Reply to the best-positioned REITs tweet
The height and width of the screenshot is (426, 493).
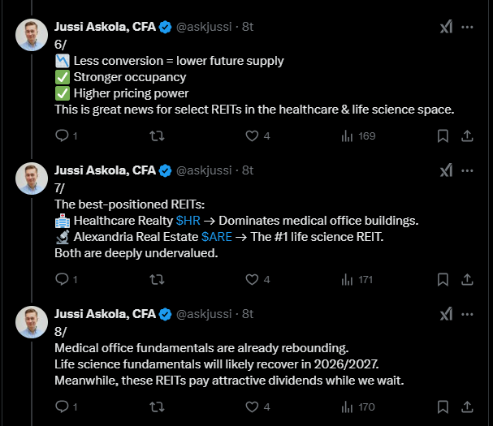[x=62, y=279]
